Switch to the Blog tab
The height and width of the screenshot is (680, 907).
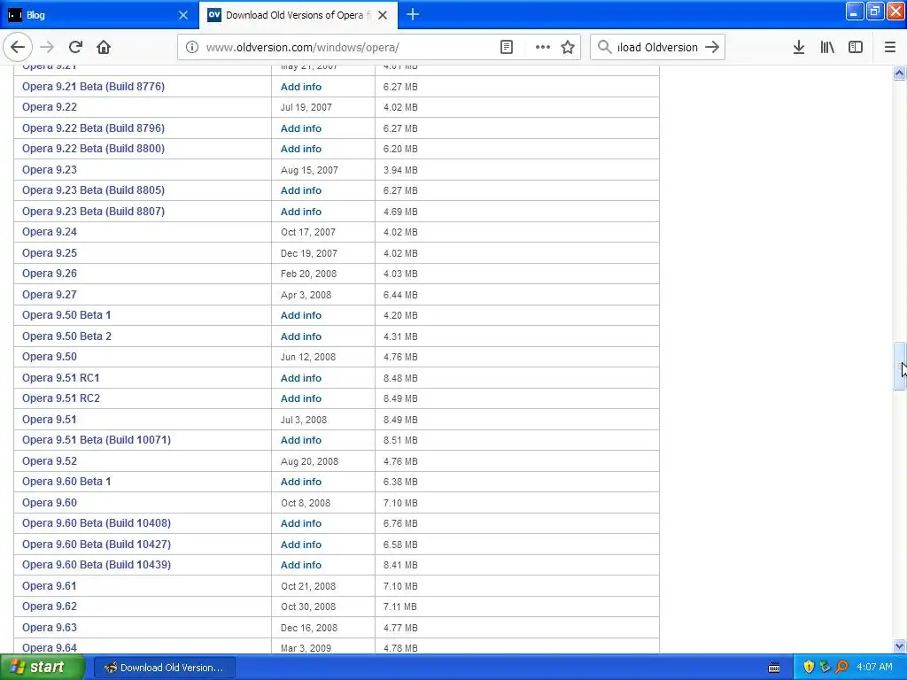tap(99, 15)
